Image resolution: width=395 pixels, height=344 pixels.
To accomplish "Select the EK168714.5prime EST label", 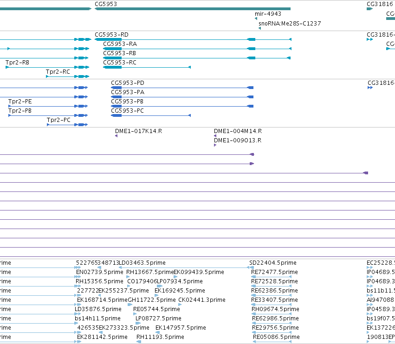I will (102, 300).
